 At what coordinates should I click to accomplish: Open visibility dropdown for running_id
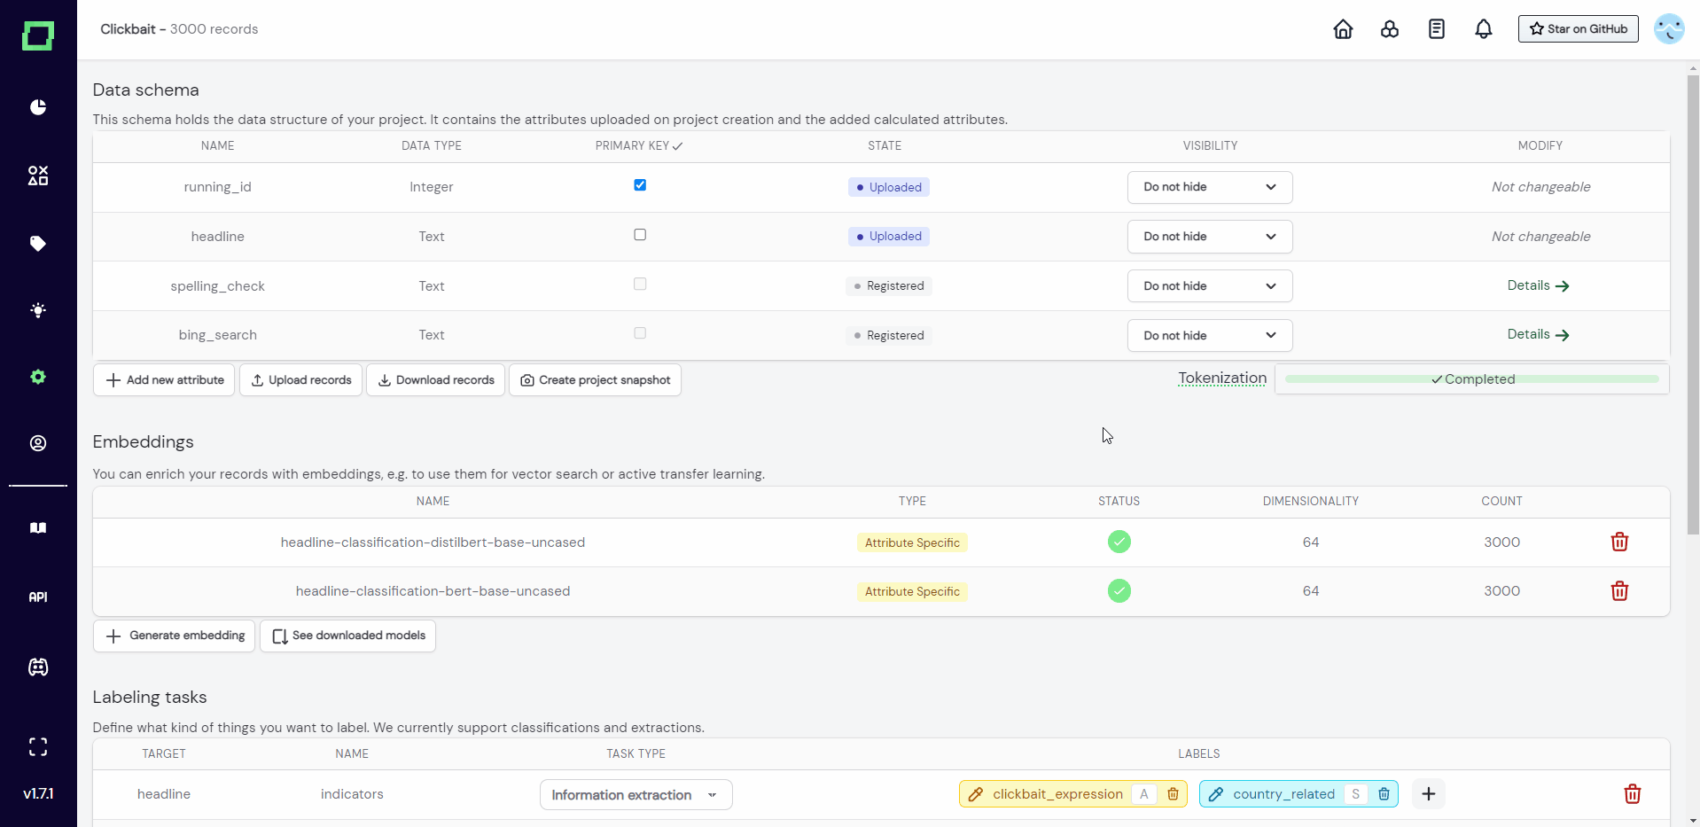1210,187
